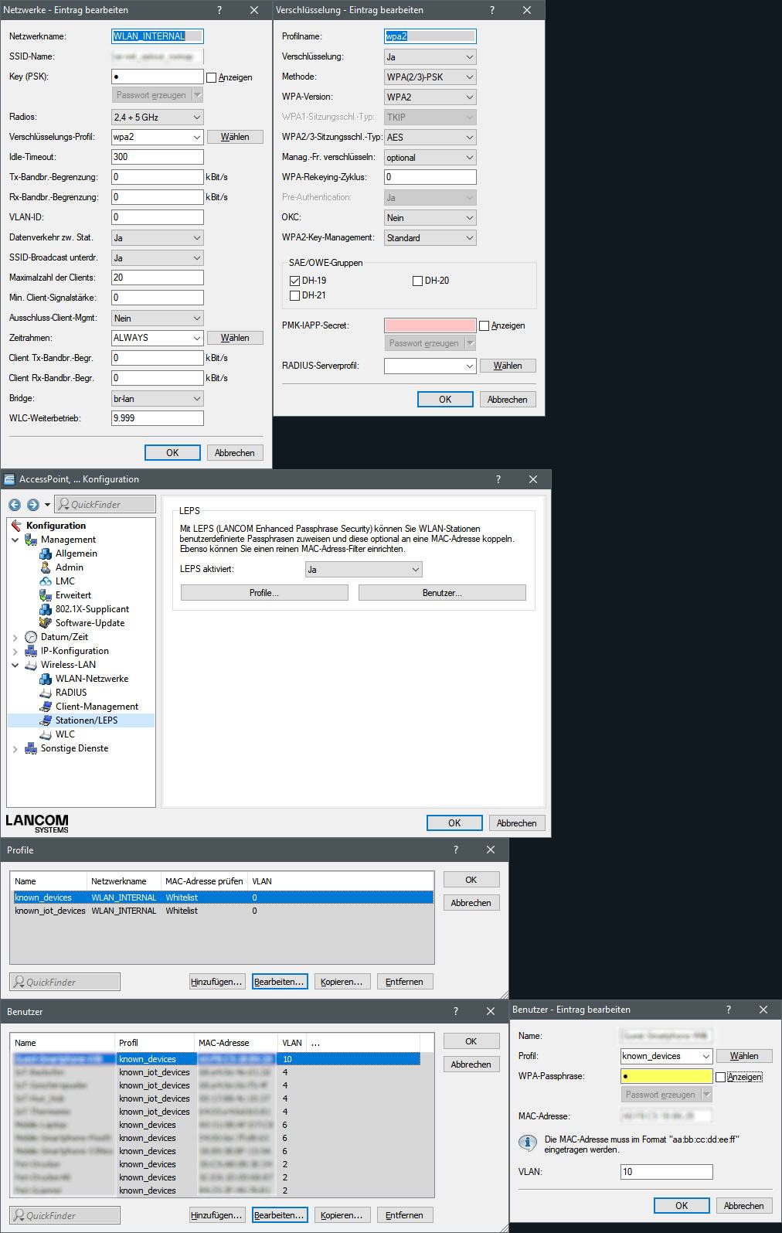Select Sonstige Dienste icon
This screenshot has height=1233, width=782.
(31, 748)
